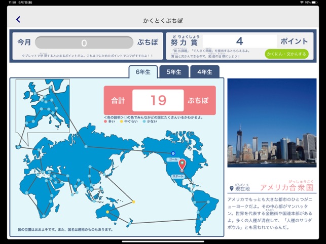Viewport: 326px width, 244px height.
Task: Tap the 今月 ぷちぽ progress bar showing 0
Action: 84,43
